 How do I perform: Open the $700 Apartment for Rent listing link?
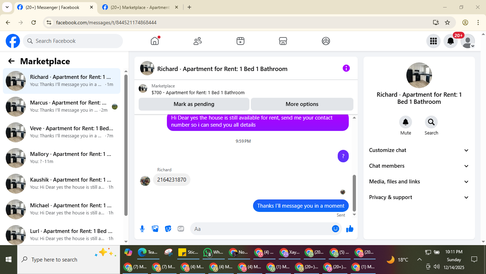pos(198,92)
